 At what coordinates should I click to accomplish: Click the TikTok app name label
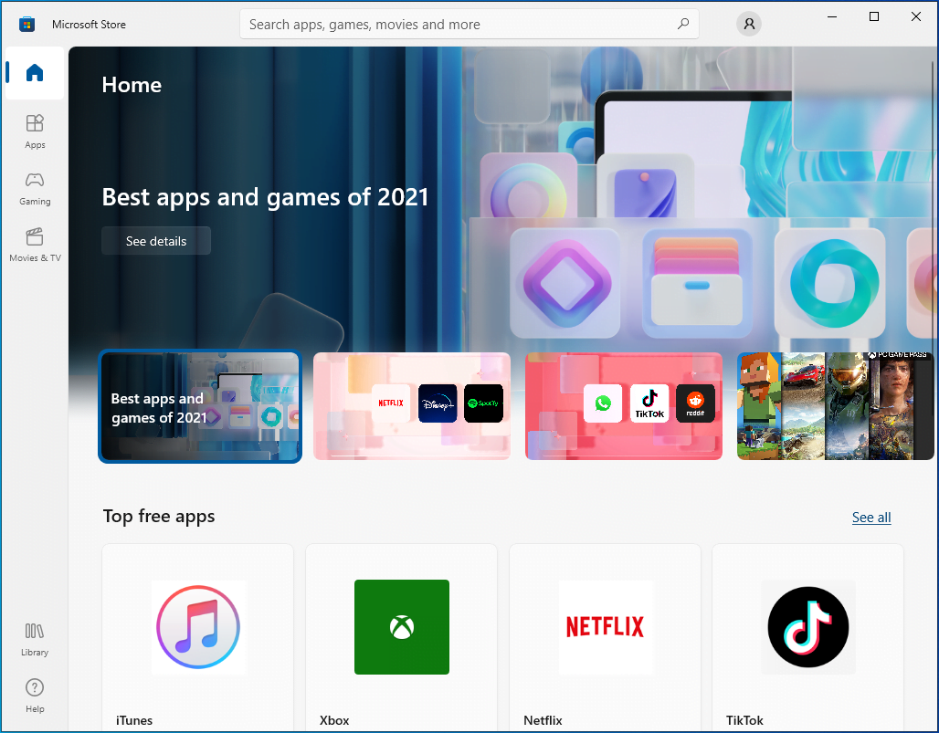coord(744,720)
